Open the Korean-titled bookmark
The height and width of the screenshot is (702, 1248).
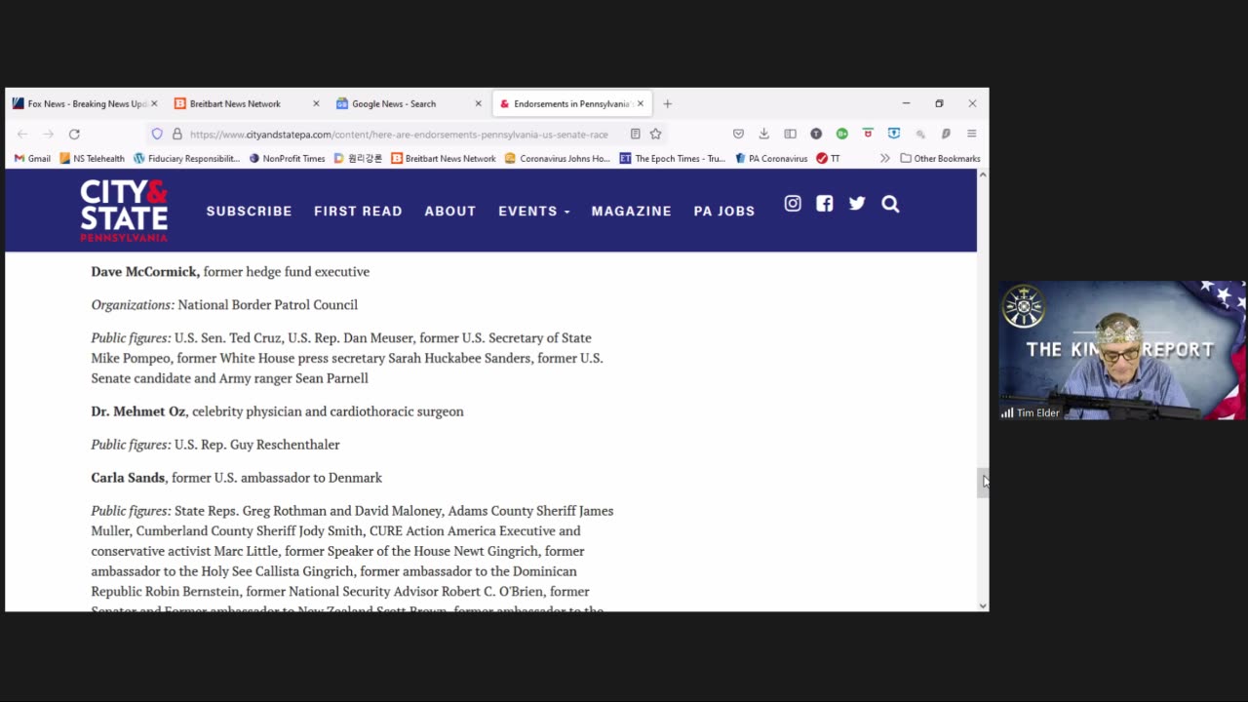358,158
